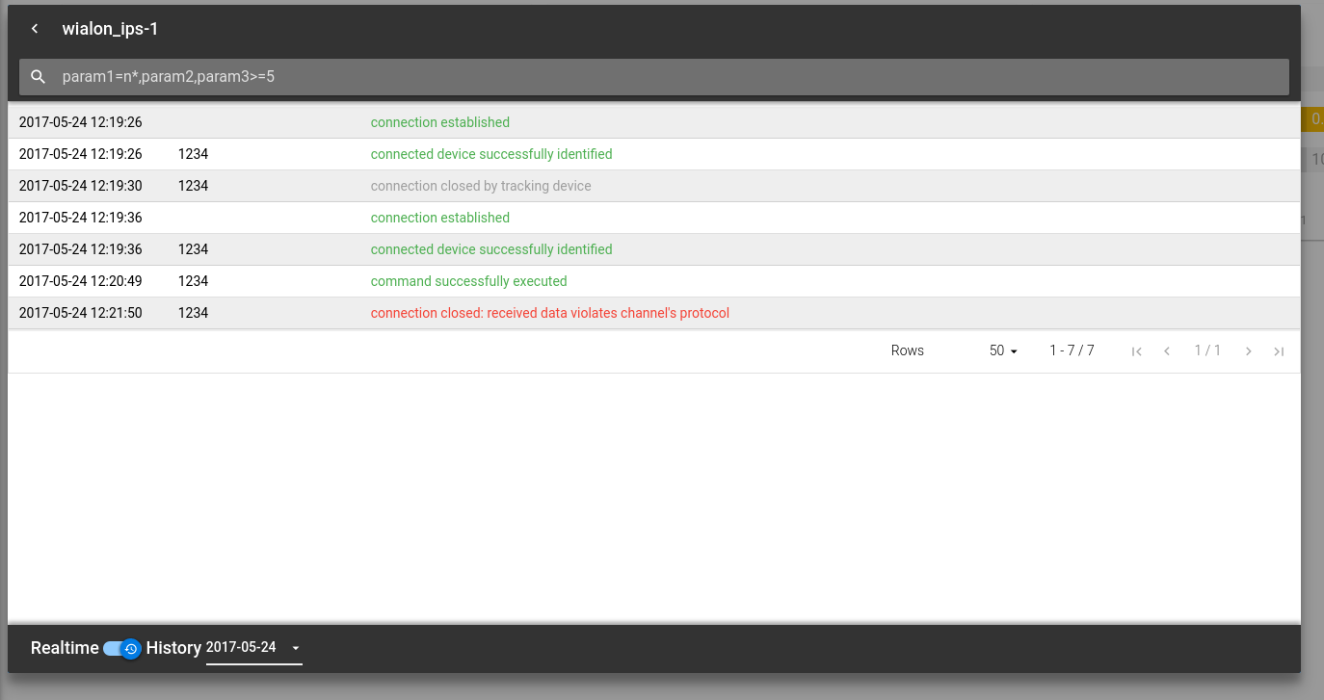Click ident 1234 in the 12:21:50 row

[x=193, y=313]
